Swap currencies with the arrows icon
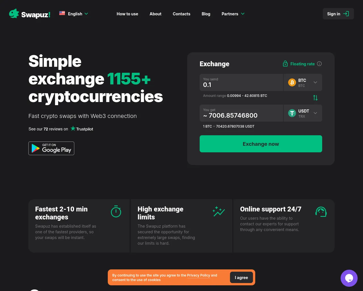This screenshot has height=291, width=363. click(x=315, y=98)
